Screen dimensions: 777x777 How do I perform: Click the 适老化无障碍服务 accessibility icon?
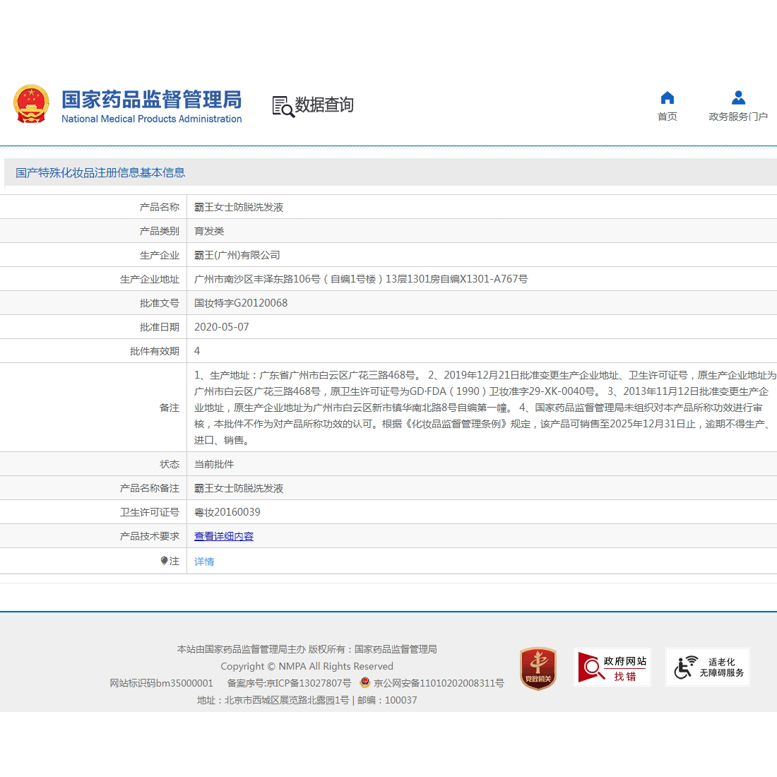coord(707,667)
